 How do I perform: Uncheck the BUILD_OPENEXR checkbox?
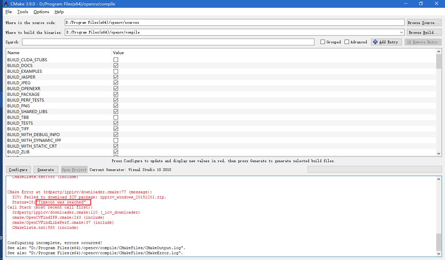coord(116,88)
